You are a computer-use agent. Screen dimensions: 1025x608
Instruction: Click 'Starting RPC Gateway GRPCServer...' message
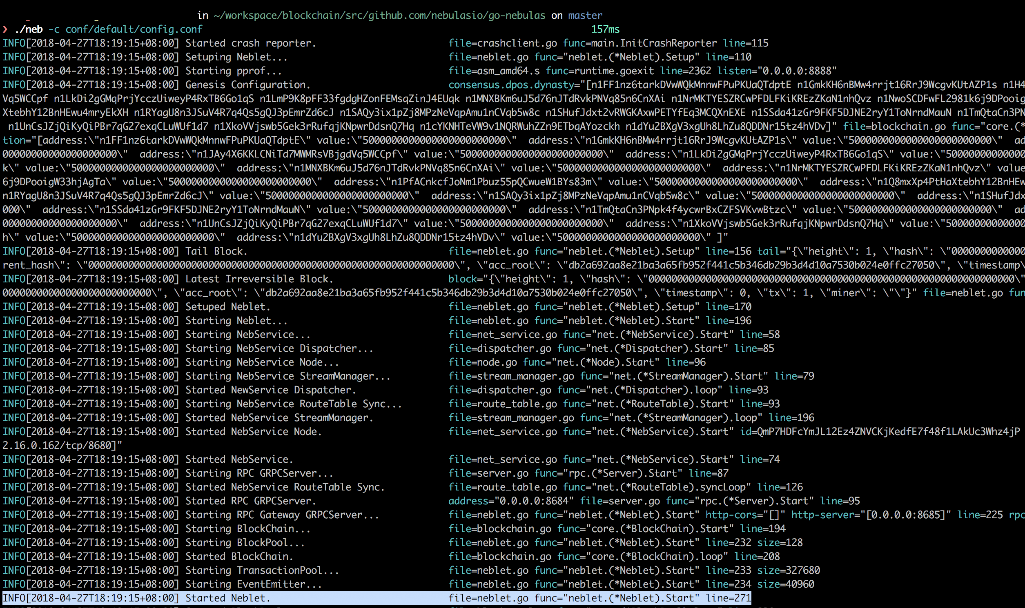(x=282, y=515)
